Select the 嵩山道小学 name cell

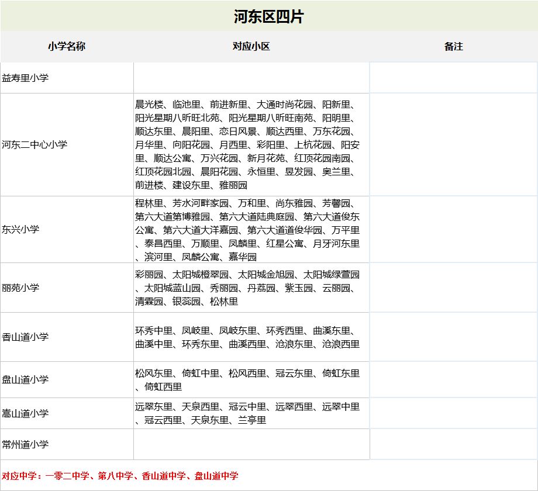(25, 413)
